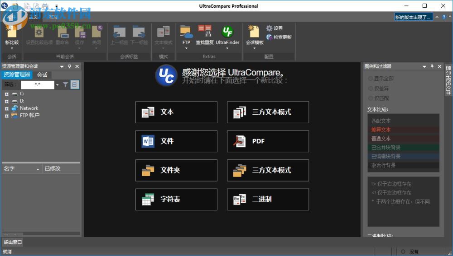Click the filter funnel icon in explorer
Viewport: 453px width, 256px height.
point(66,85)
